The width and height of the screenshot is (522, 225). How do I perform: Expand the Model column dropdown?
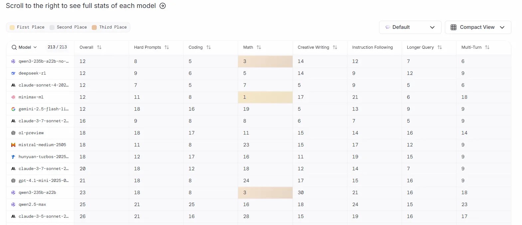(35, 47)
